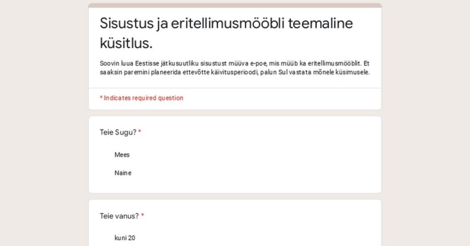The height and width of the screenshot is (246, 470).
Task: Click the word eritellimusmööbli in the title
Action: (228, 23)
